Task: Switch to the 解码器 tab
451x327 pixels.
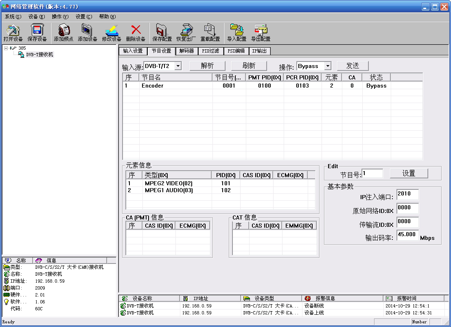Action: click(187, 51)
